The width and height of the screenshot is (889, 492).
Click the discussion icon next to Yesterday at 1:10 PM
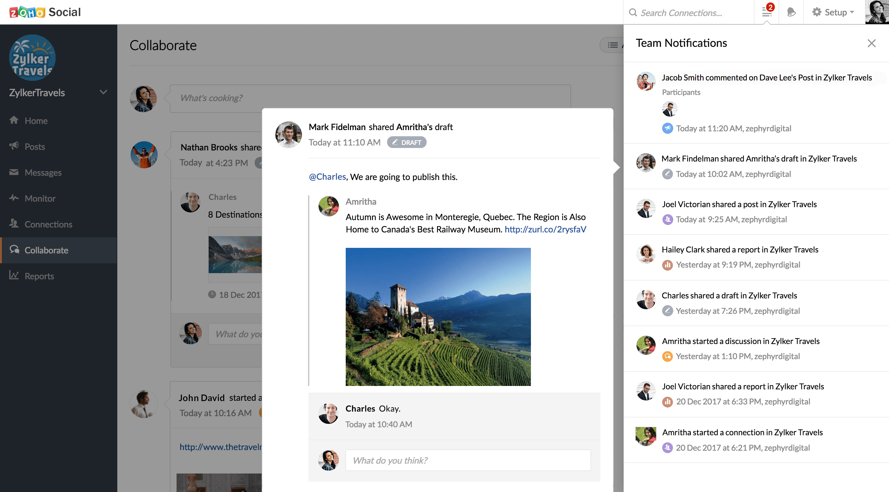tap(667, 356)
